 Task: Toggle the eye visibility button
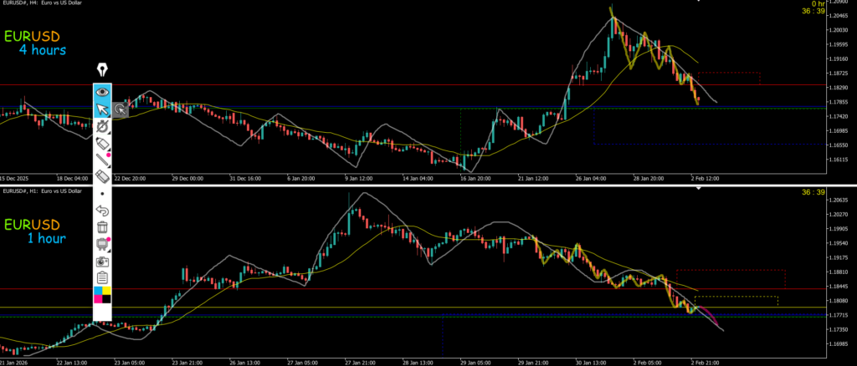tap(102, 91)
